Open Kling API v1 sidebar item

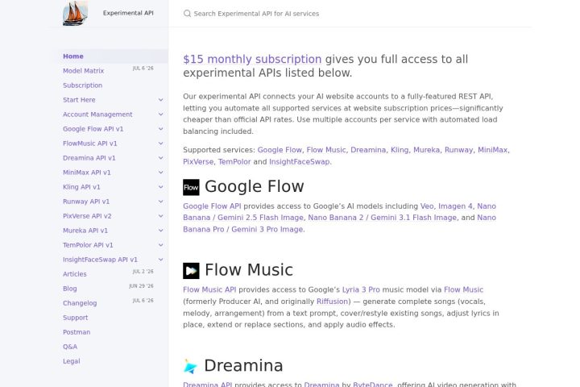(x=81, y=187)
